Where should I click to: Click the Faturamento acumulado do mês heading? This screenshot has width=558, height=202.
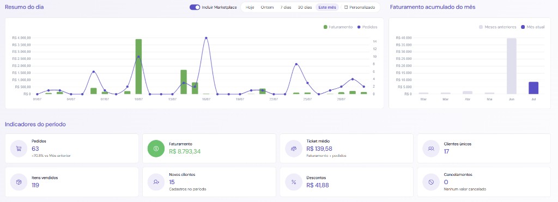pyautogui.click(x=432, y=7)
